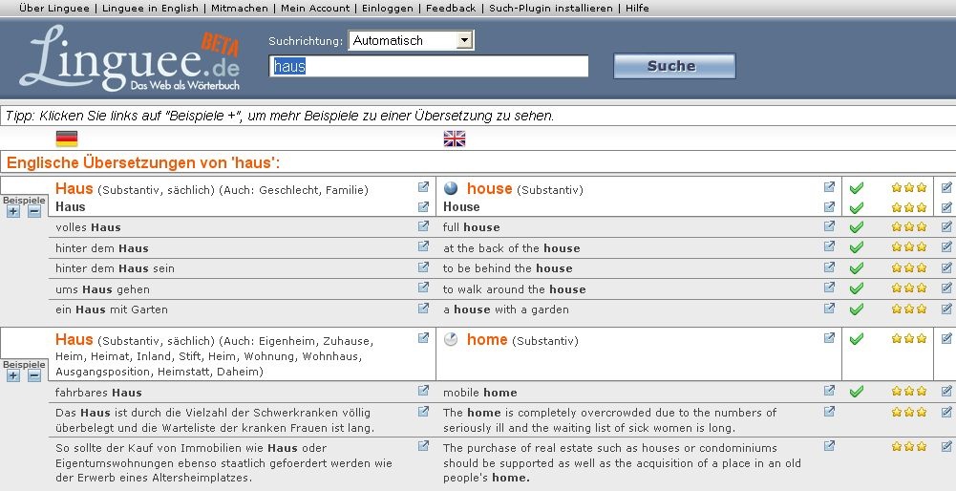Click green checkmark for 'at the back of the house'
Screen dimensions: 956x491
click(x=856, y=248)
